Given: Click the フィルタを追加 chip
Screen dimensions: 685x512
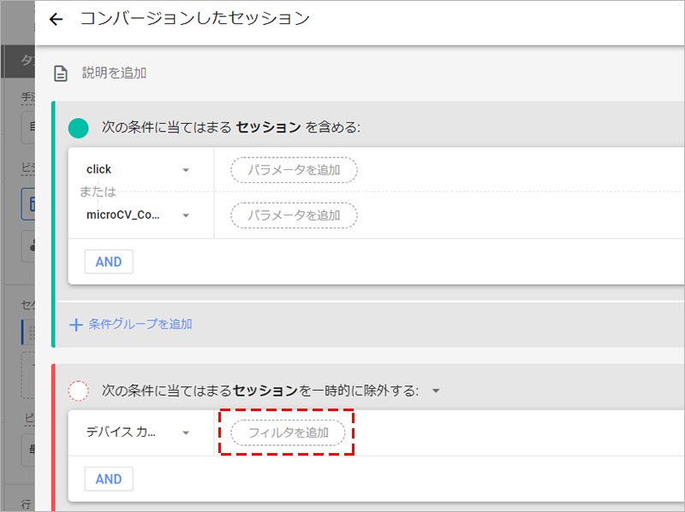Looking at the screenshot, I should coord(288,433).
